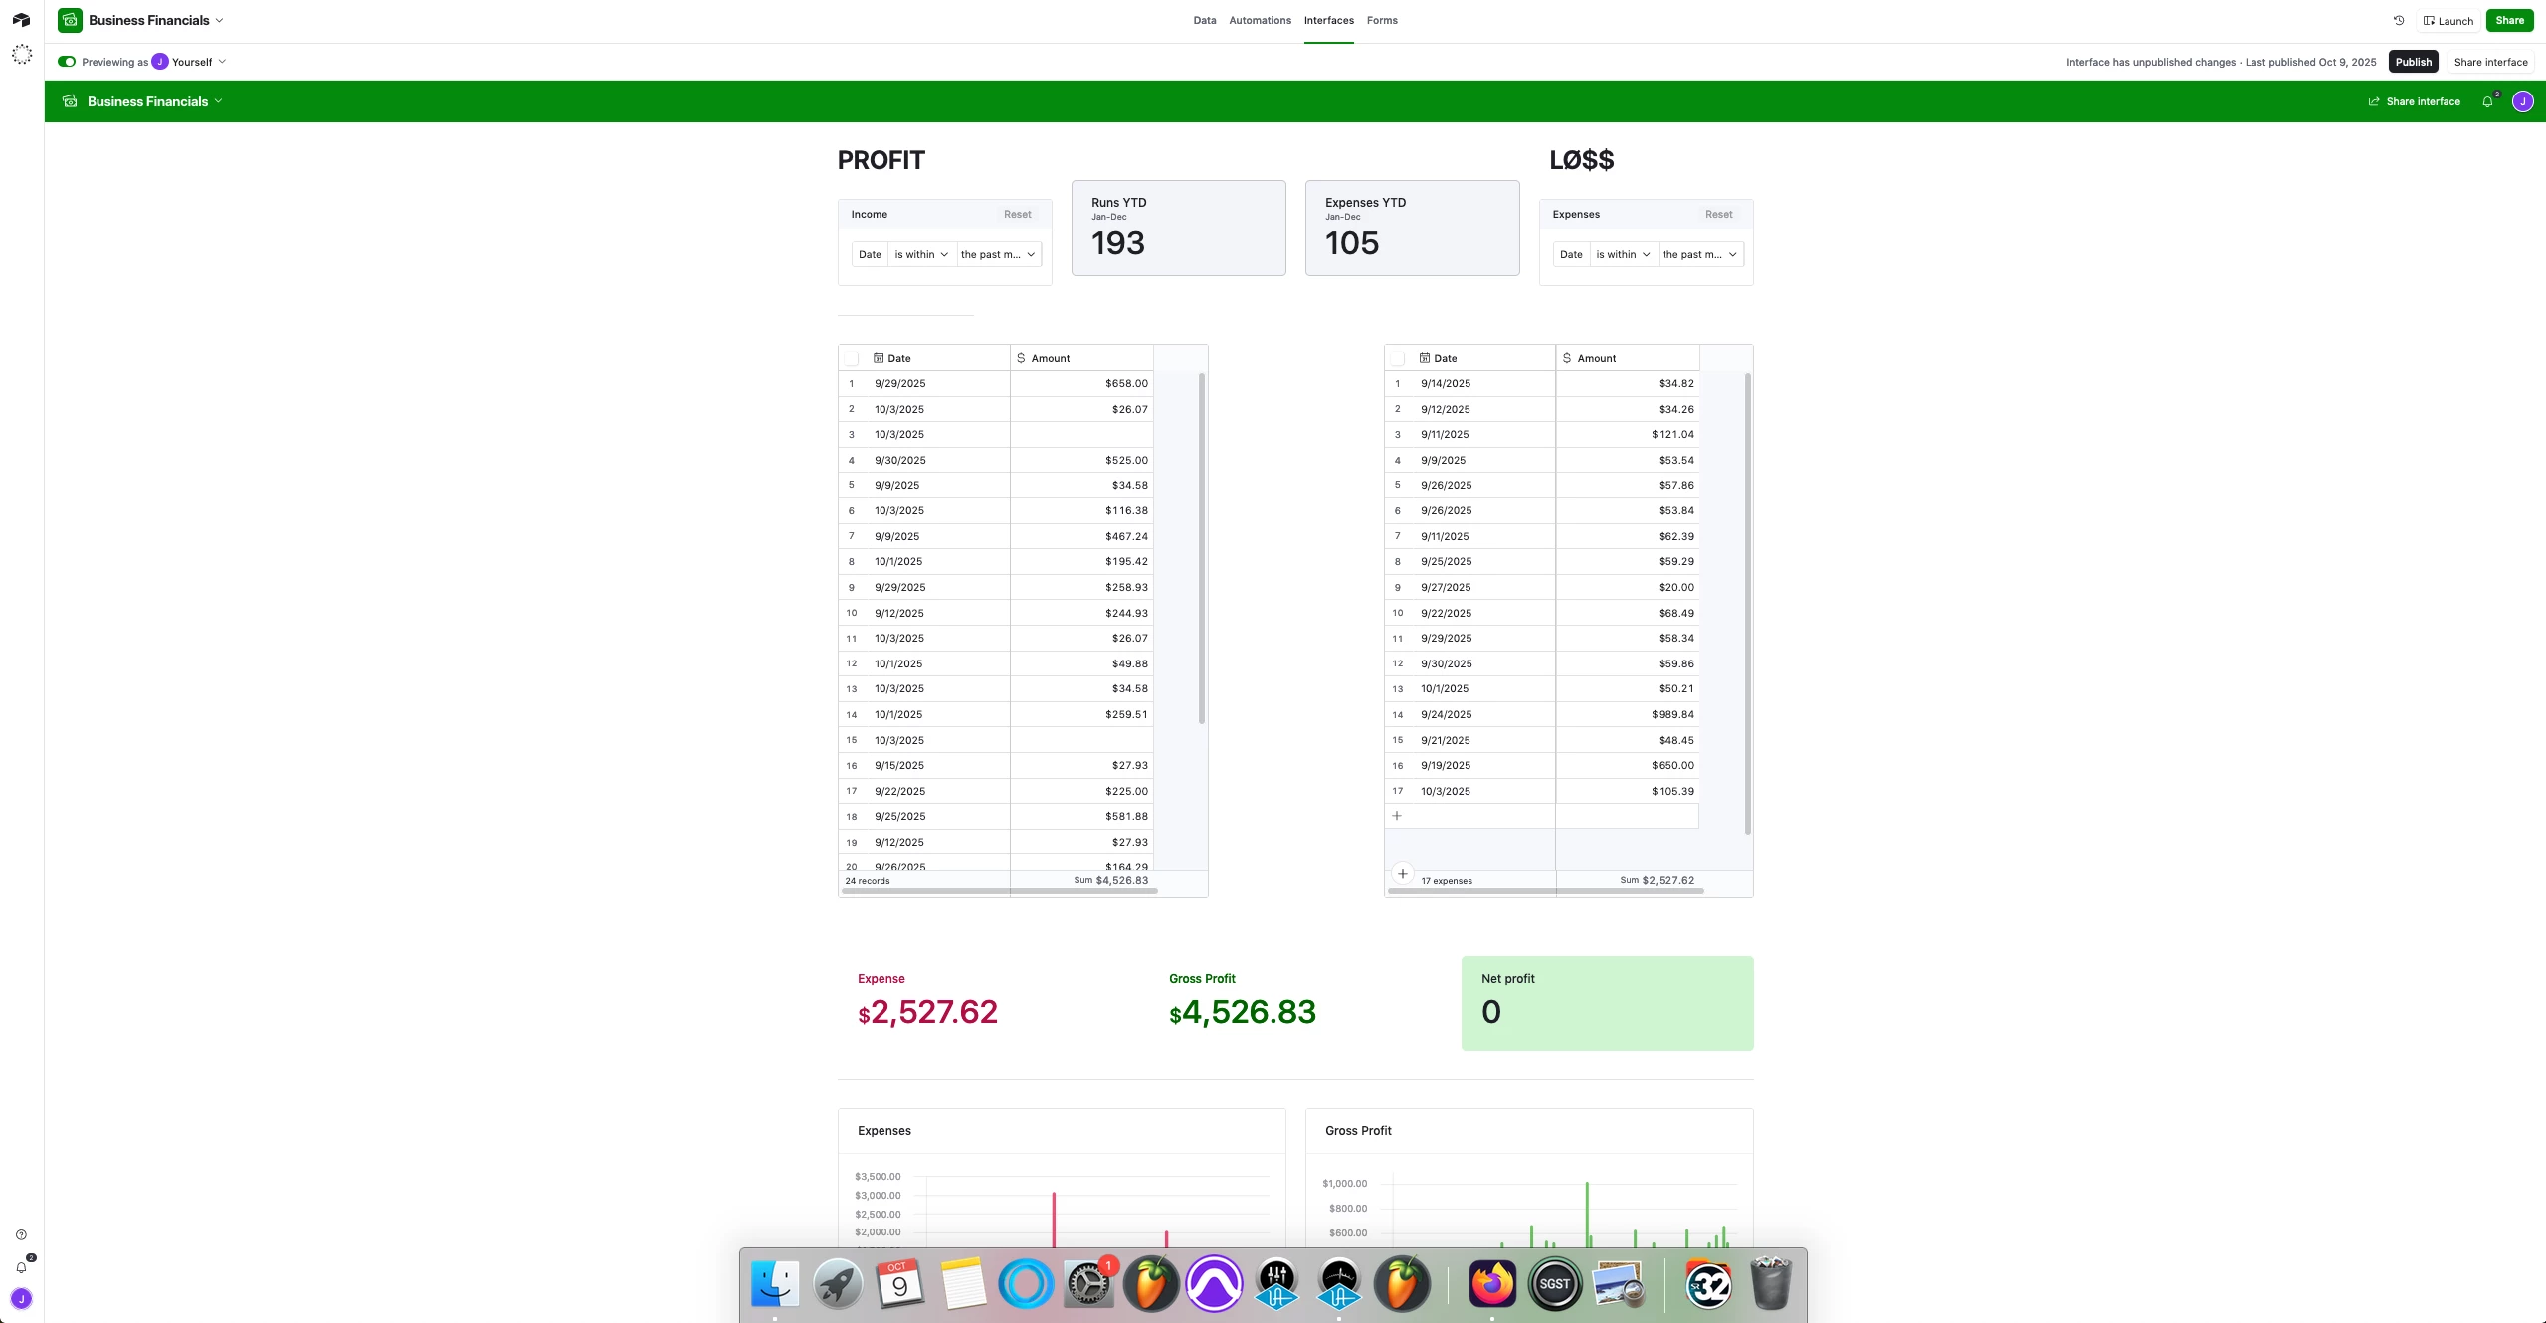Image resolution: width=2546 pixels, height=1323 pixels.
Task: Open the help question mark icon
Action: (21, 1234)
